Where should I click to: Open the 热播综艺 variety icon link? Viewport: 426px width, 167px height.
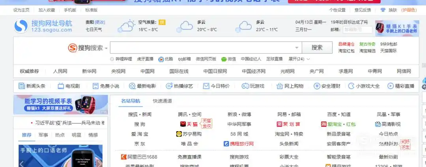[169, 86]
